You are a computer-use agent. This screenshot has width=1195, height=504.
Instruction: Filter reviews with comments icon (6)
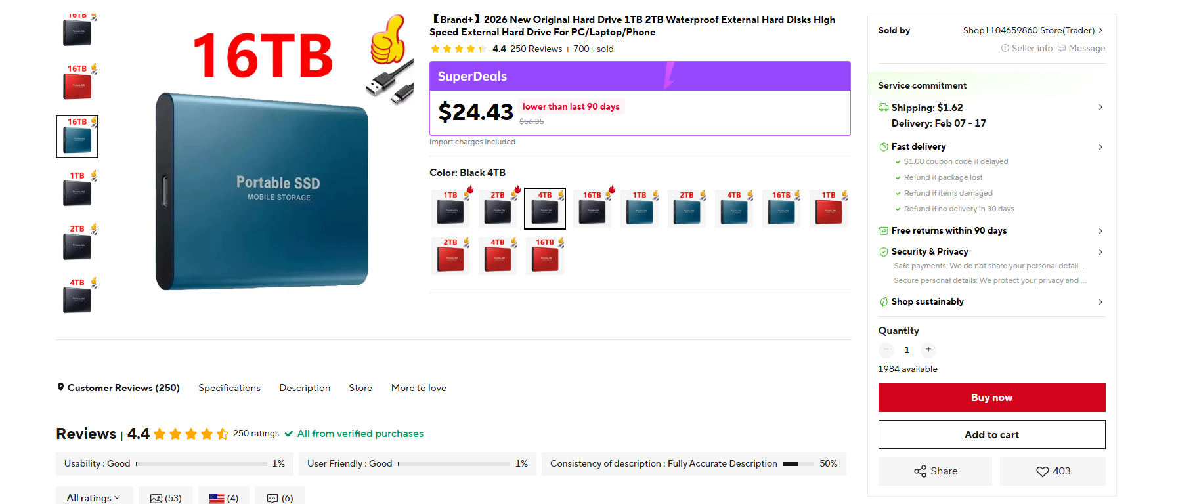[x=280, y=498]
